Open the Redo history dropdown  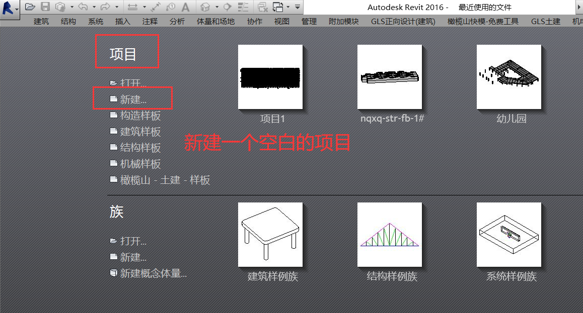[117, 7]
